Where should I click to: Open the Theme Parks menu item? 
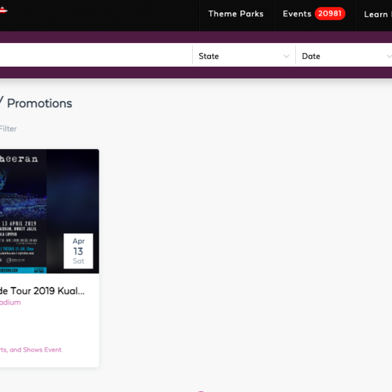coord(236,14)
